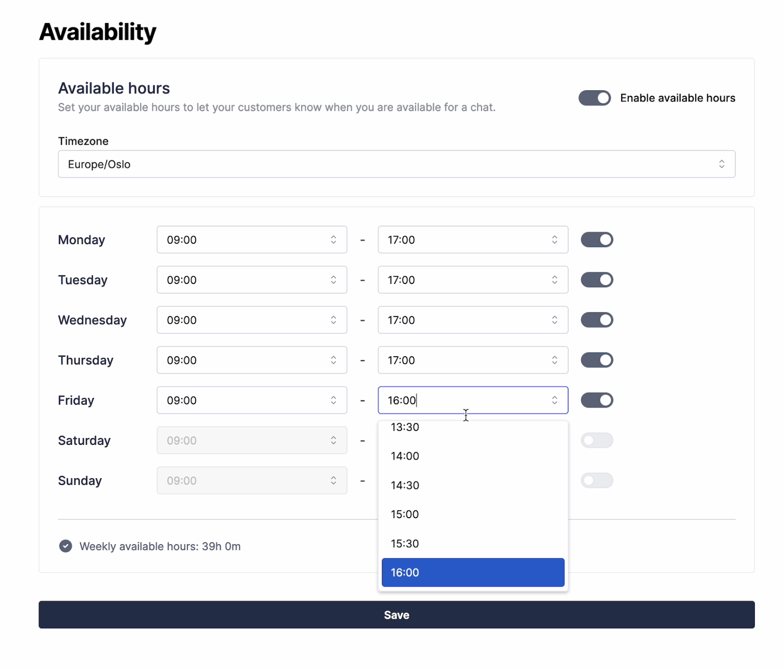
Task: Click Thursday start time chevron arrows
Action: 333,360
